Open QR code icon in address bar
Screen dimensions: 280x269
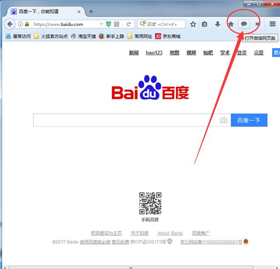(117, 24)
